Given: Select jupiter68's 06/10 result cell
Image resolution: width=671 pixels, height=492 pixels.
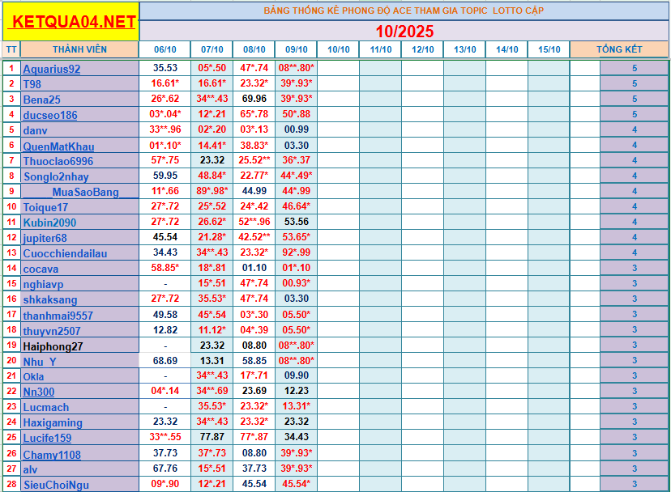Looking at the screenshot, I should [x=165, y=238].
